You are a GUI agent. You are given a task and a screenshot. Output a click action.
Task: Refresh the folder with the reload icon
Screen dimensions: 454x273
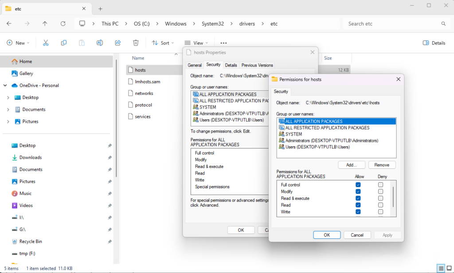tap(63, 23)
